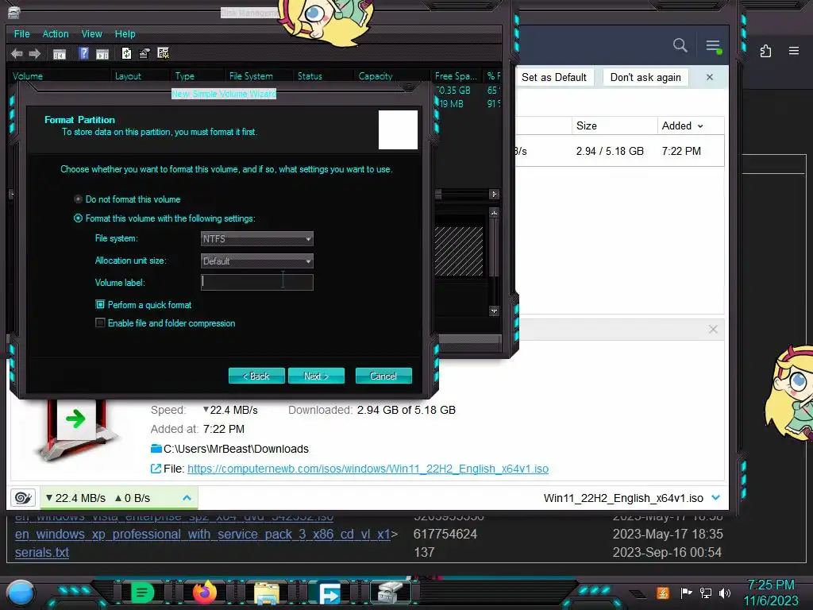Click the blue folder icon beside Downloads path
The width and height of the screenshot is (813, 610).
point(156,449)
